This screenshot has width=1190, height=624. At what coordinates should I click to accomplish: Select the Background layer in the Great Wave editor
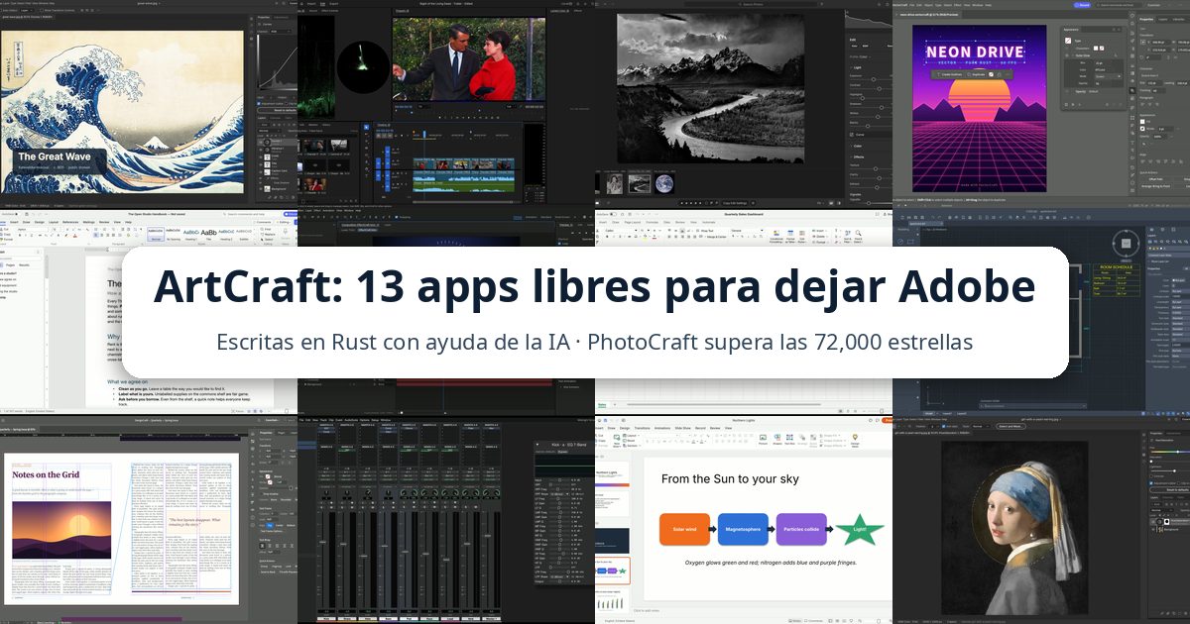(280, 189)
